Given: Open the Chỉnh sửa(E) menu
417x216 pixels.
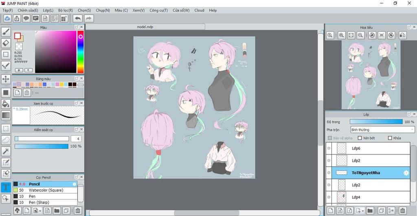Looking at the screenshot, I should (x=28, y=10).
